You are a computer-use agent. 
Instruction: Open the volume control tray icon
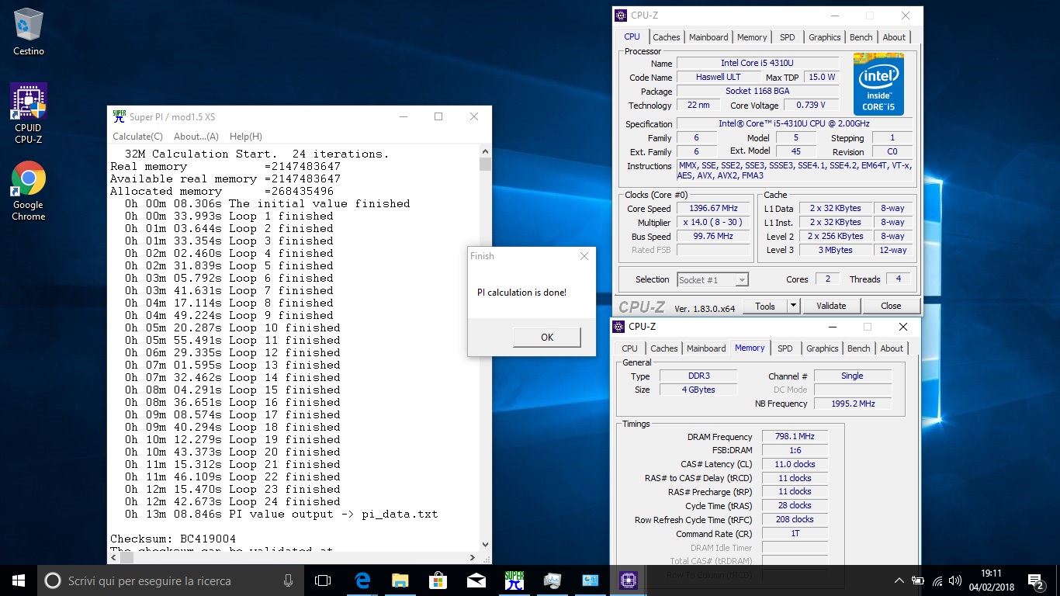click(955, 580)
